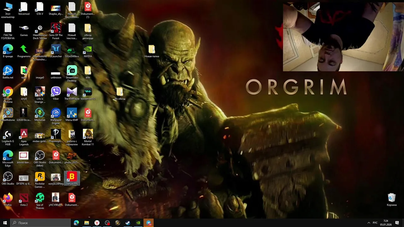Select the Wallpaper Engine icon
The image size is (404, 227).
click(x=56, y=116)
